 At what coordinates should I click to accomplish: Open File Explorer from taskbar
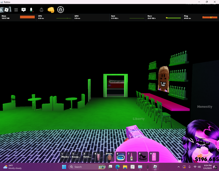pyautogui.click(x=125, y=167)
